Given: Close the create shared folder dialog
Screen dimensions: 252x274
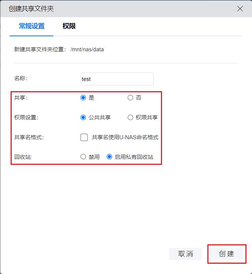Looking at the screenshot, I should tap(240, 9).
